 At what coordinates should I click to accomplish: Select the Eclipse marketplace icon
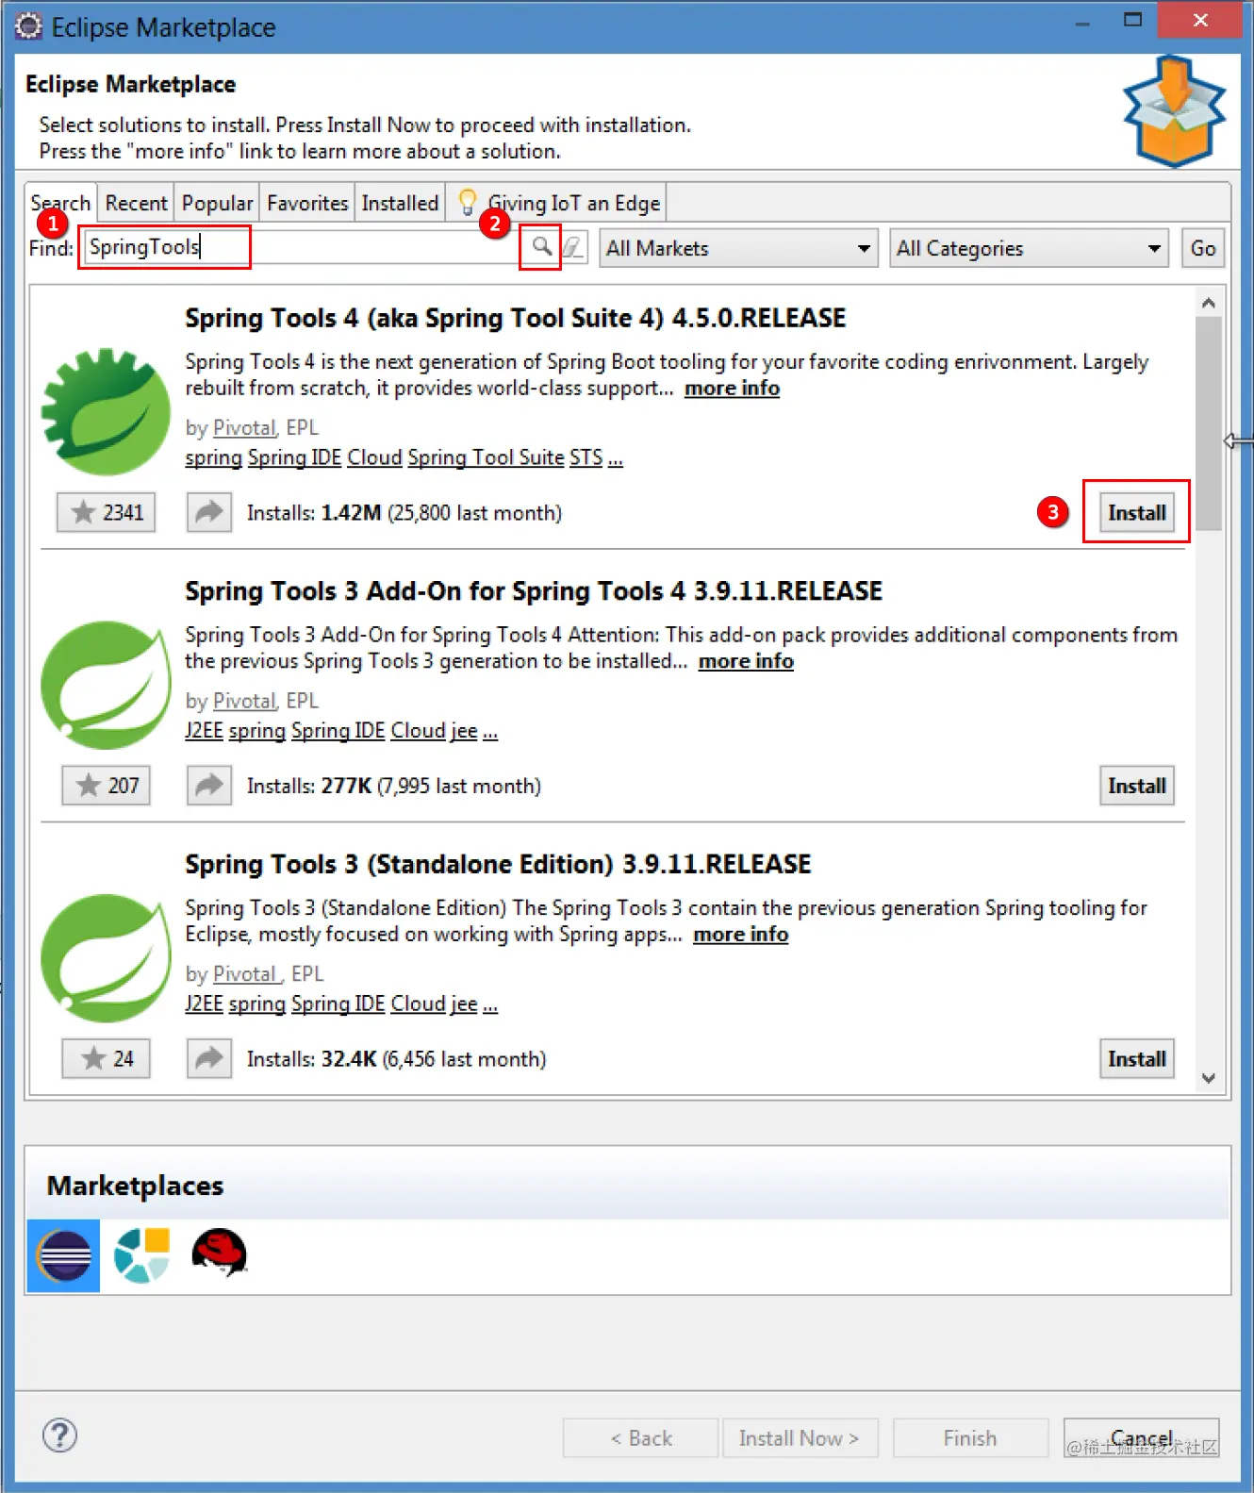63,1255
